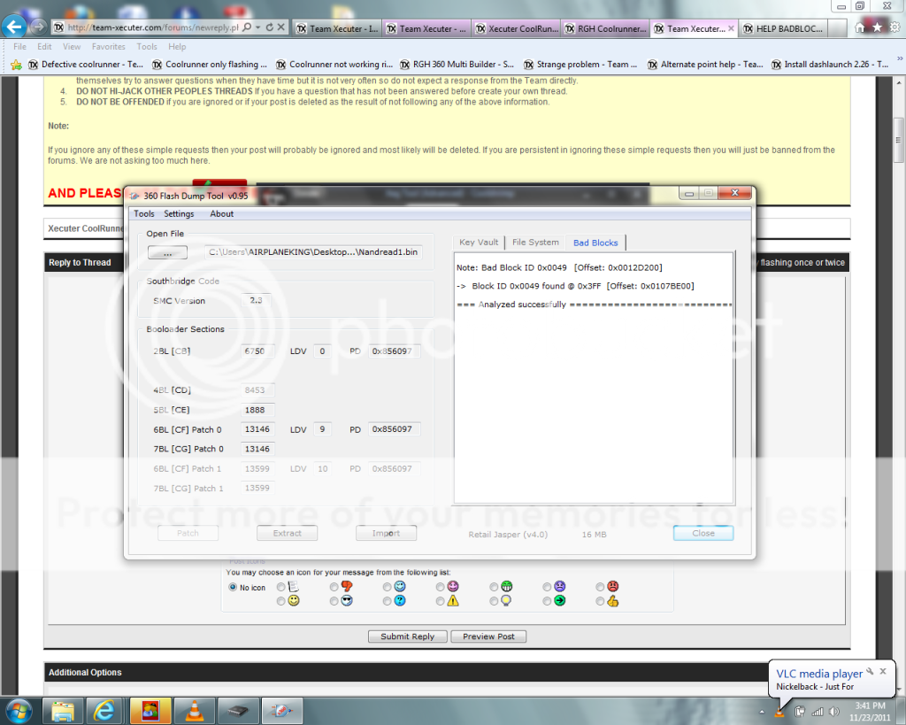
Task: Choose the thumbs up post icon radio
Action: [600, 601]
